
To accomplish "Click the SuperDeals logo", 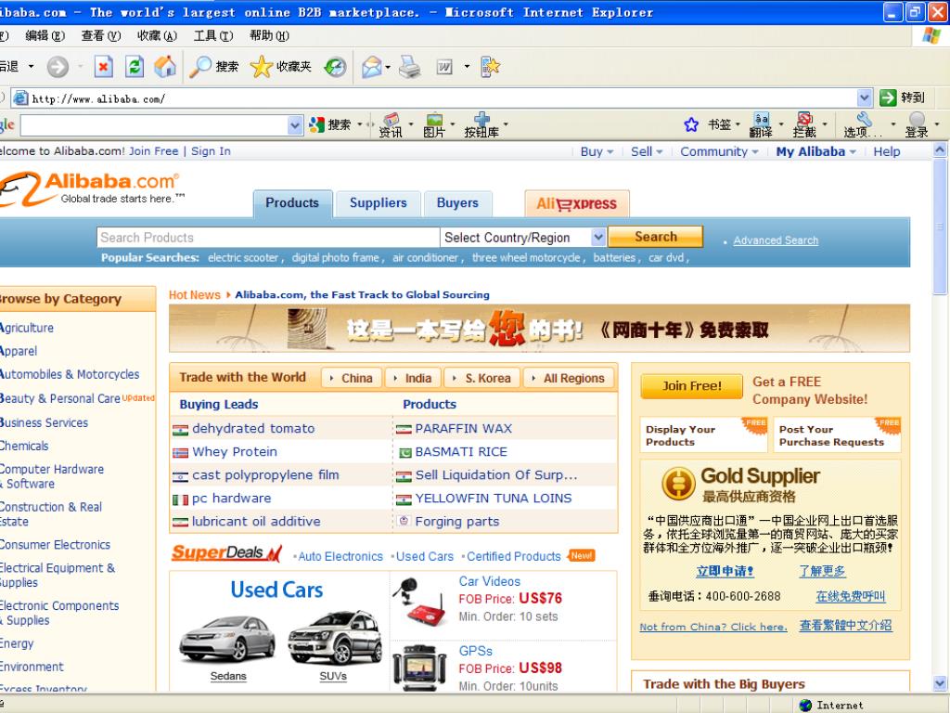I will (226, 552).
